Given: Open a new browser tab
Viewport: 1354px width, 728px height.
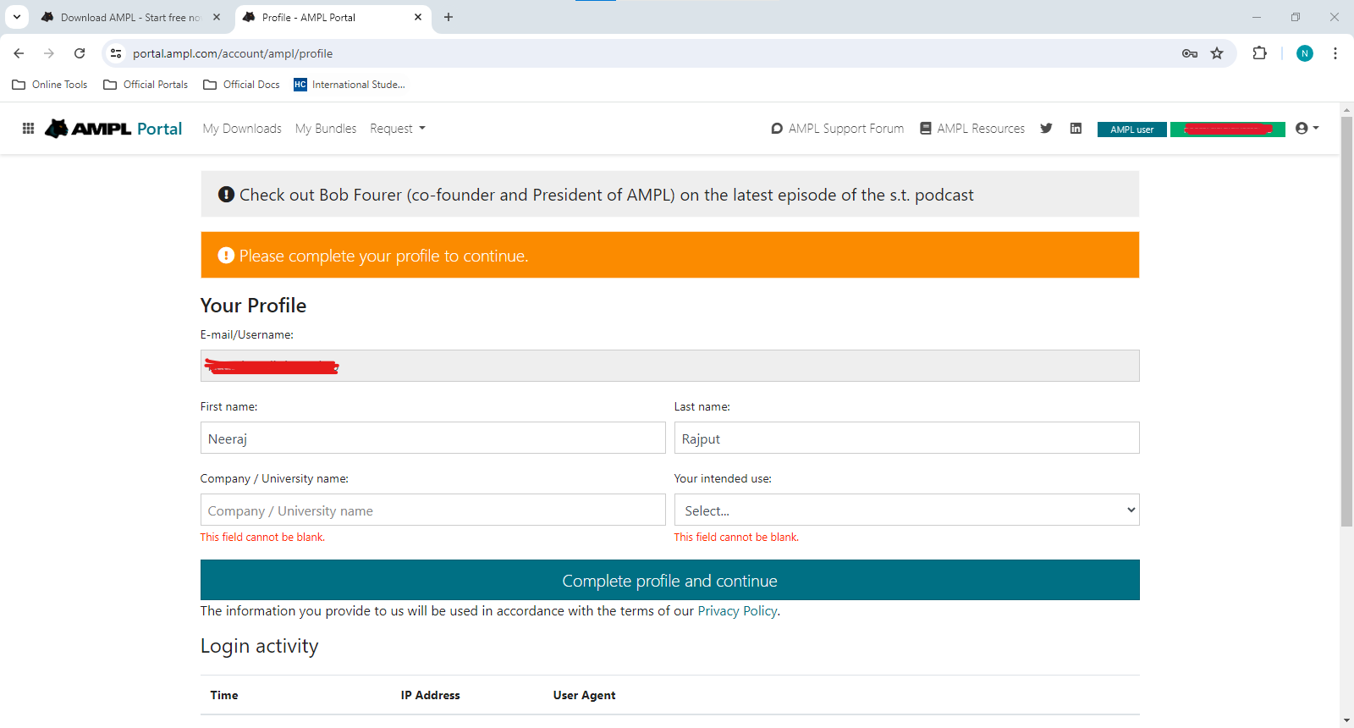Looking at the screenshot, I should pos(449,17).
